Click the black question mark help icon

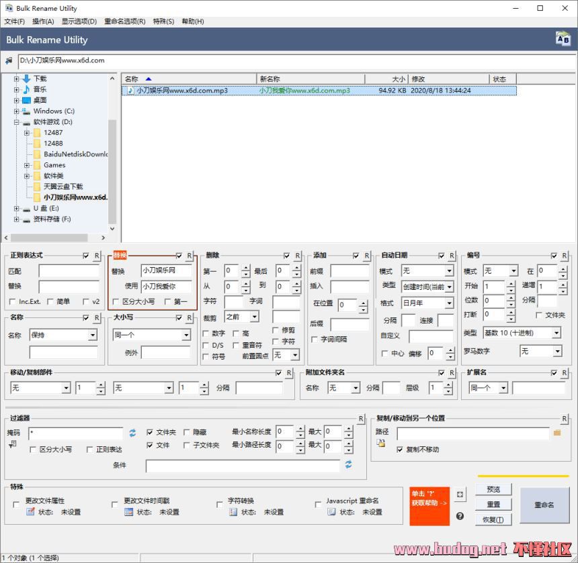(460, 516)
